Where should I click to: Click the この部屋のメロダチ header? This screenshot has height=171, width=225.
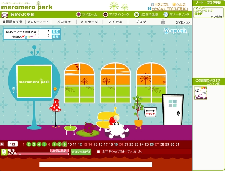[x=208, y=82]
